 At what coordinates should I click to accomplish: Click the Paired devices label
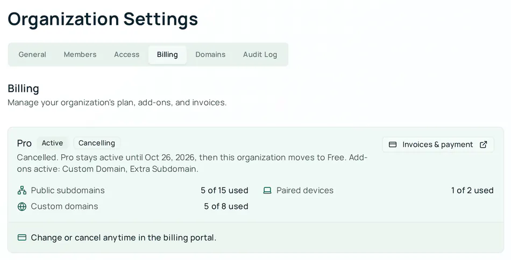305,190
